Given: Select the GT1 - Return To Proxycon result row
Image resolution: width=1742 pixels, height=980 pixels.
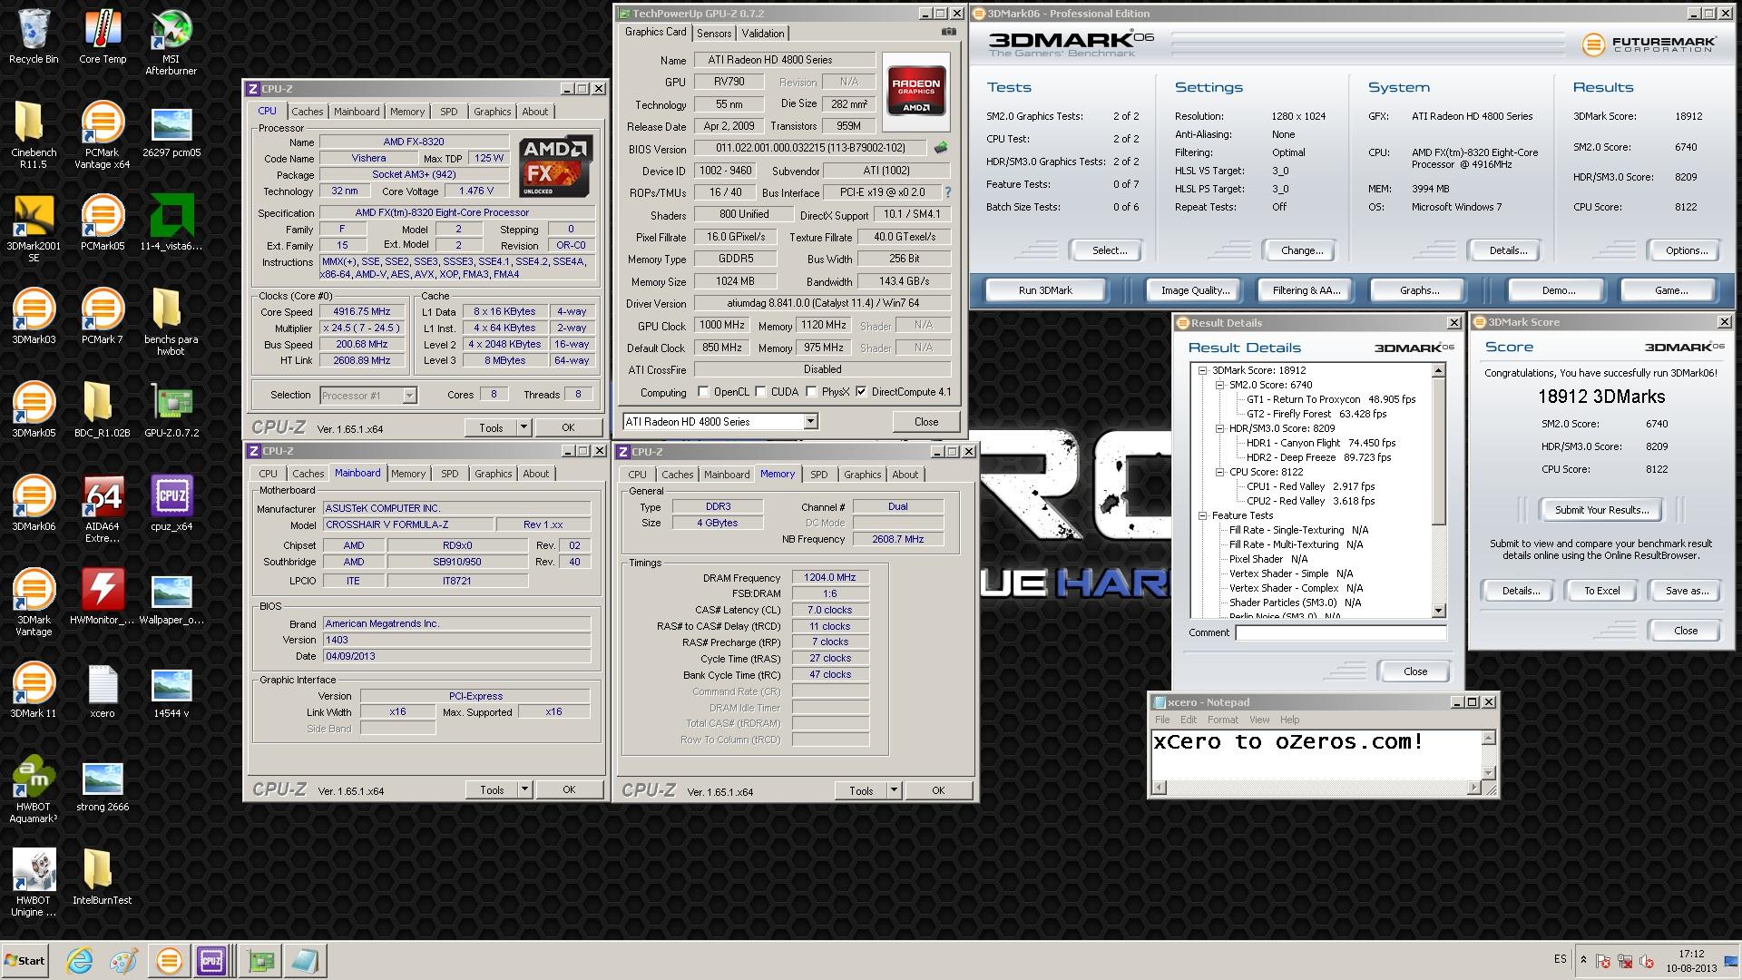Looking at the screenshot, I should click(1330, 399).
